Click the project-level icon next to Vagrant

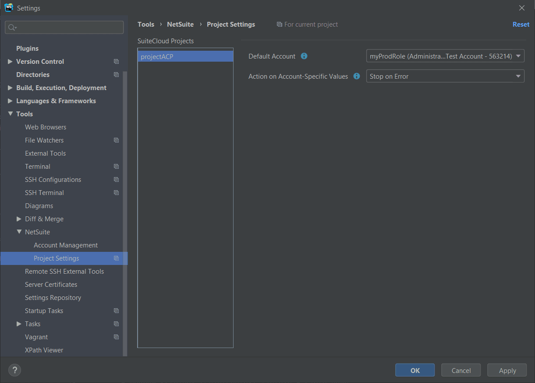click(116, 337)
